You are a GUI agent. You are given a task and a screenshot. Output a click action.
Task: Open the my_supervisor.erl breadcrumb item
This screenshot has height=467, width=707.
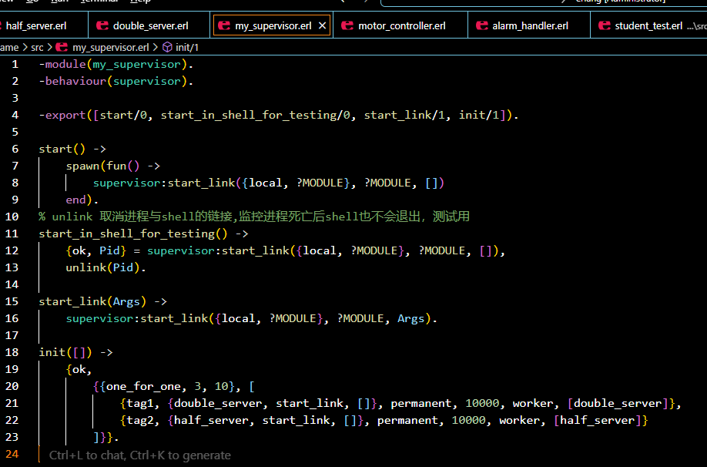click(110, 47)
